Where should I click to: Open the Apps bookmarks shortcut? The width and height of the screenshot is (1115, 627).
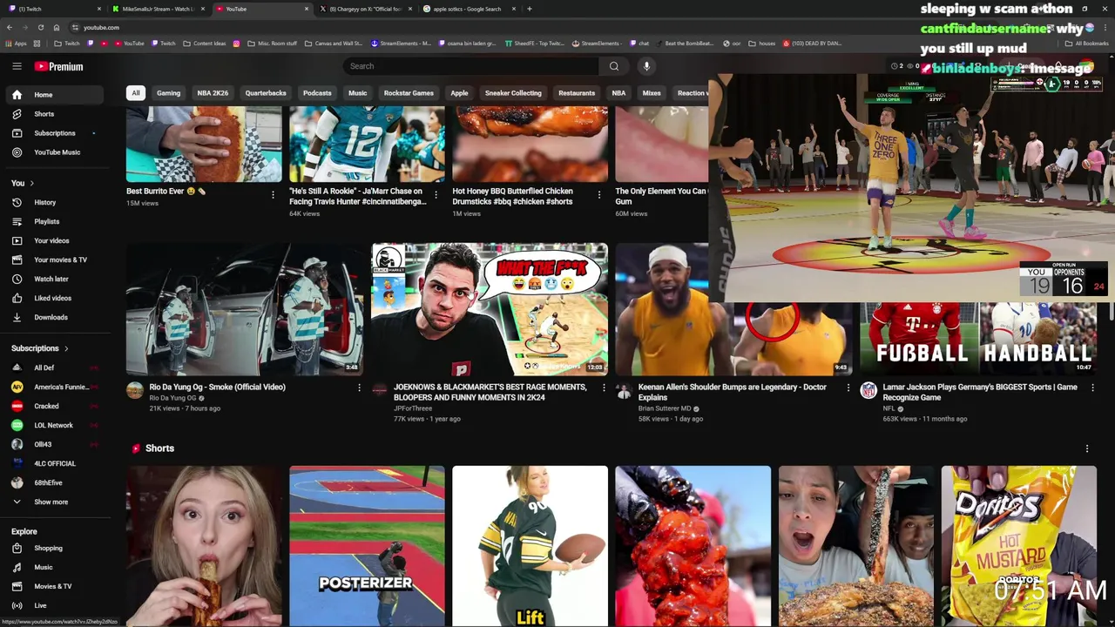point(15,44)
